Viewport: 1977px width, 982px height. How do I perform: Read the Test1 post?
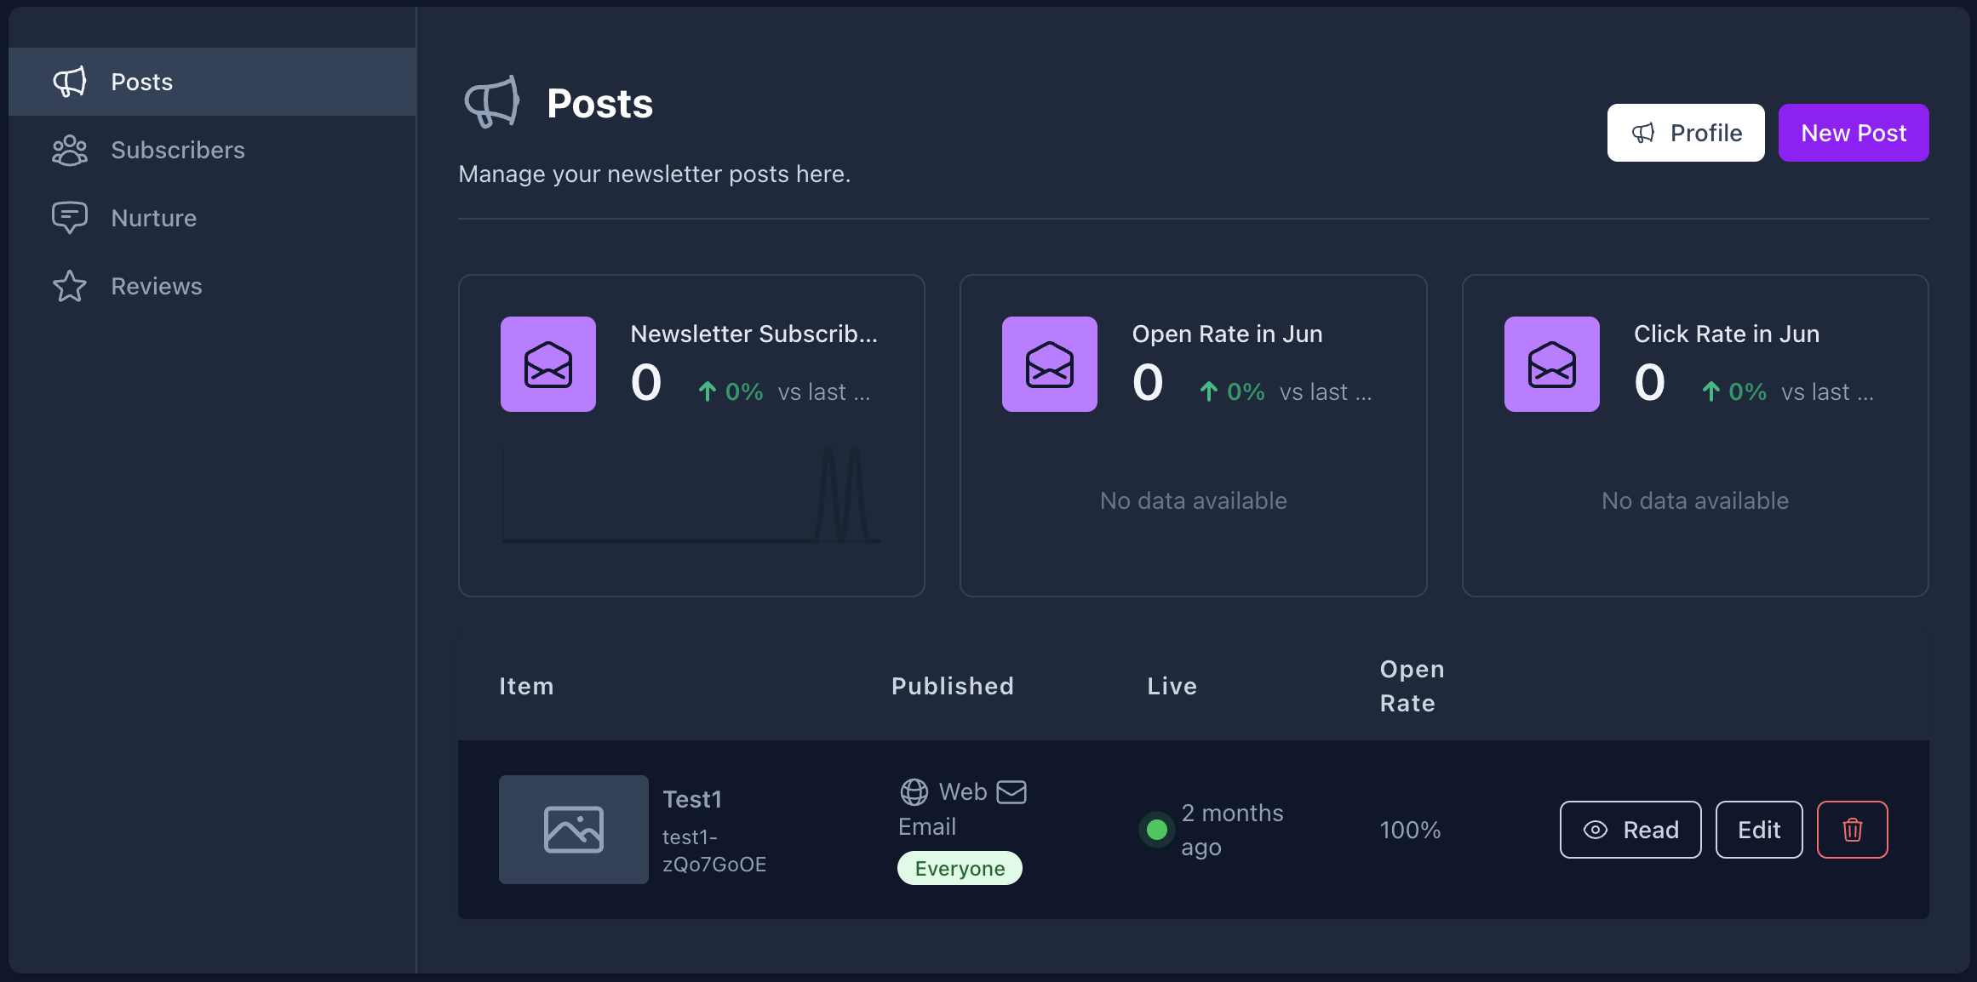click(1630, 830)
